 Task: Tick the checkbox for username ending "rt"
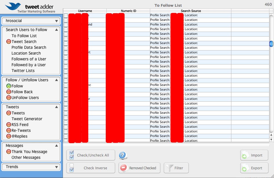(66, 52)
